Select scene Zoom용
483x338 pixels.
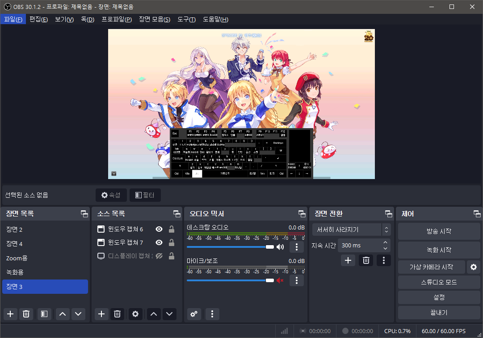[45, 258]
